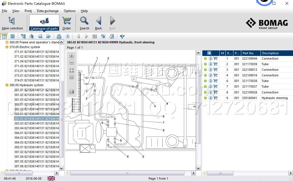Image resolution: width=293 pixels, height=181 pixels.
Task: Toggle the list view mode button
Action: tap(4, 36)
